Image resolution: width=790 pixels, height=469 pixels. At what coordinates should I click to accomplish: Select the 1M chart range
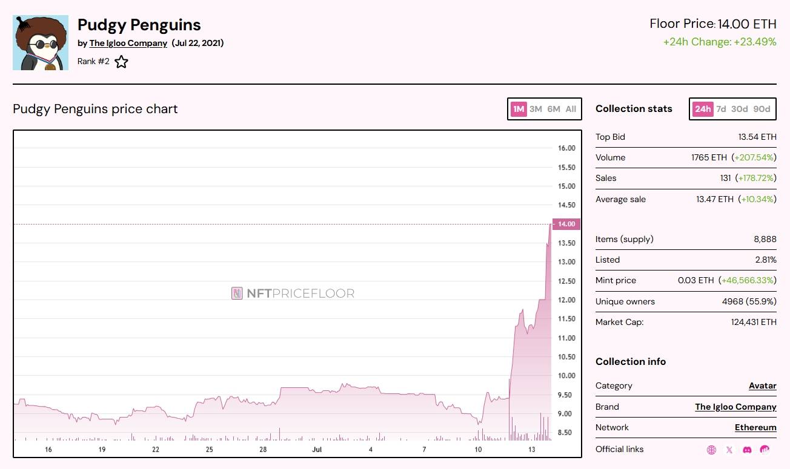click(519, 110)
